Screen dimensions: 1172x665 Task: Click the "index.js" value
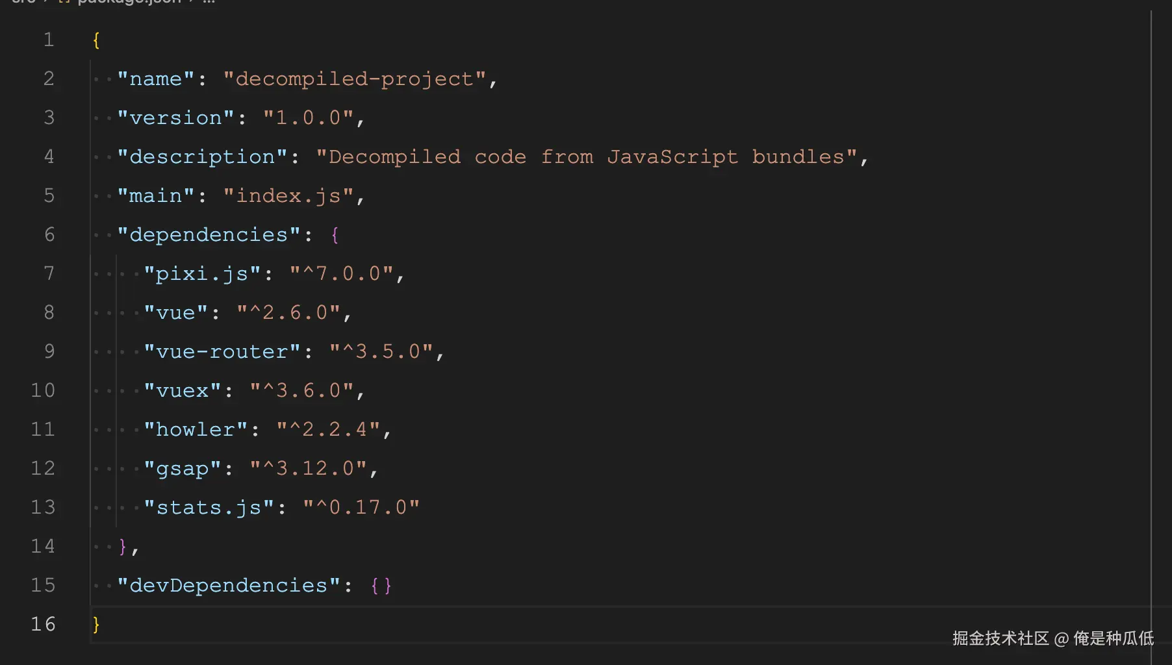pos(288,196)
